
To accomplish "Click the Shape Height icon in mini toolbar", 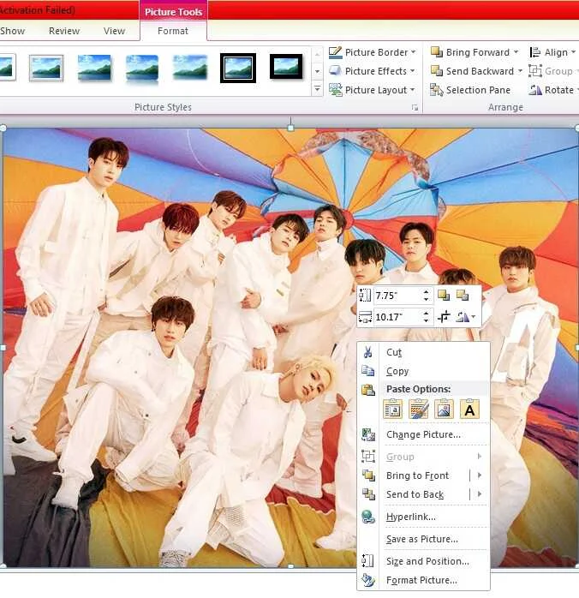I will coord(365,296).
